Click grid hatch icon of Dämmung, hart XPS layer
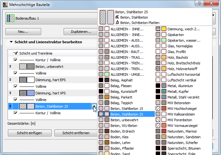The height and width of the screenshot is (155, 221). (x=23, y=93)
